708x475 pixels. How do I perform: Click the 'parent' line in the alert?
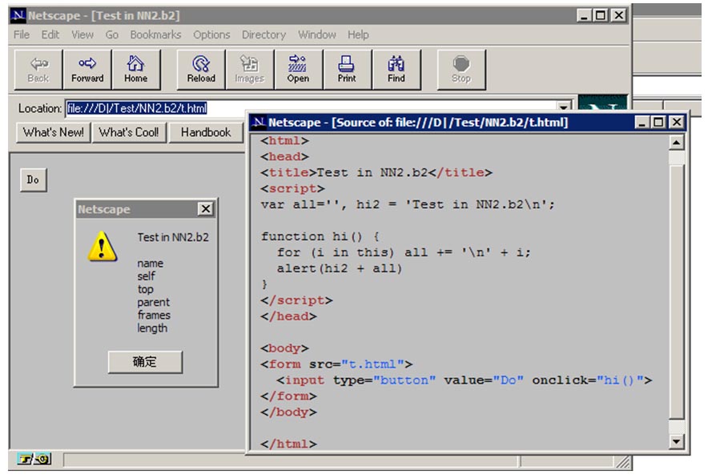[x=154, y=303]
